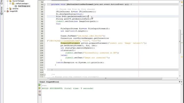Click the 'int status=ps.executeUpdate();' line
This screenshot has height=103, width=184.
click(78, 48)
